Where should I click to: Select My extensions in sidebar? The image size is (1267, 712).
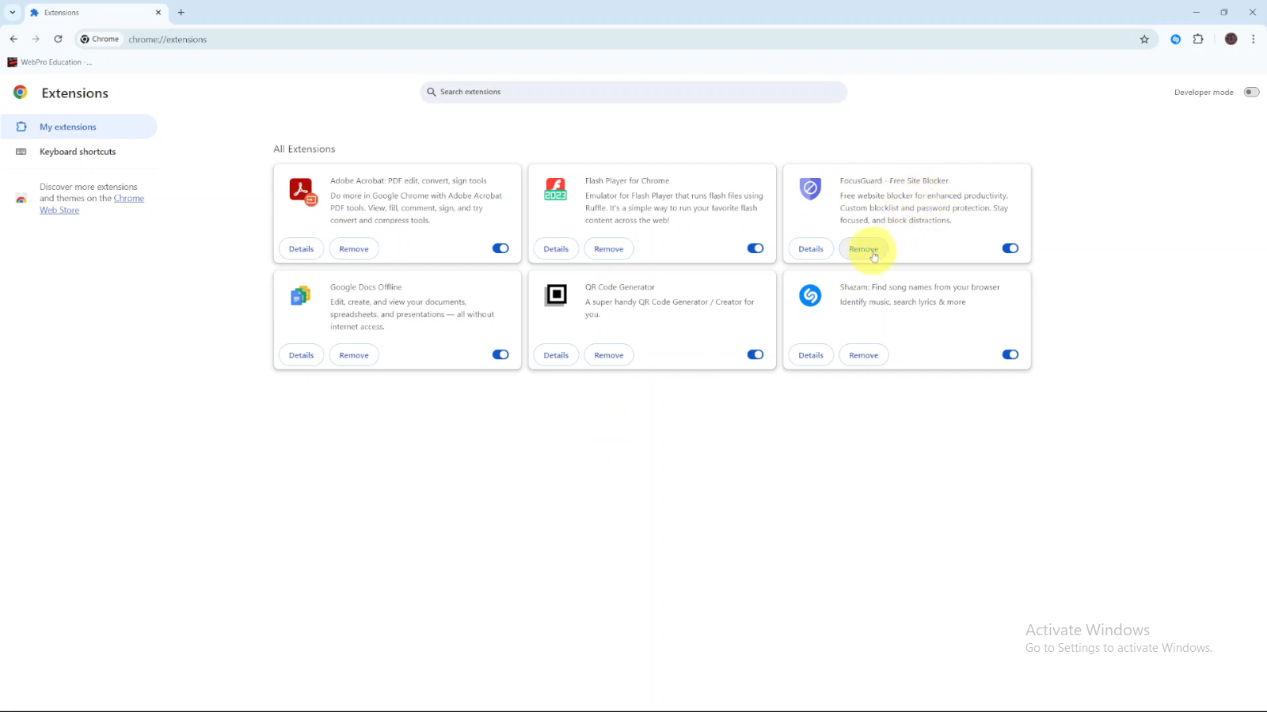point(79,127)
